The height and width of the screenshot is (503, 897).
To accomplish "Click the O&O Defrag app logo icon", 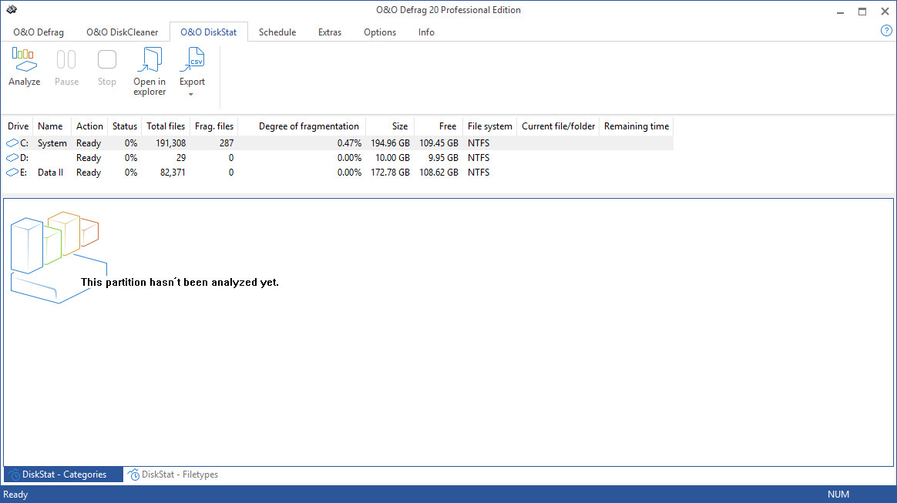I will 11,10.
